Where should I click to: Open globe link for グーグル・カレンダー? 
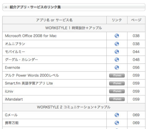(117, 60)
